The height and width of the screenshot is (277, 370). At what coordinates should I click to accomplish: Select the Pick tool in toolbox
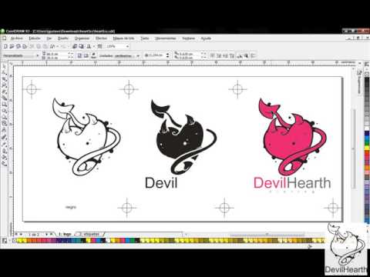pos(5,66)
